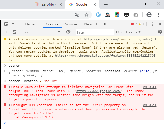Click the error icon on DOMException message

[5, 105]
